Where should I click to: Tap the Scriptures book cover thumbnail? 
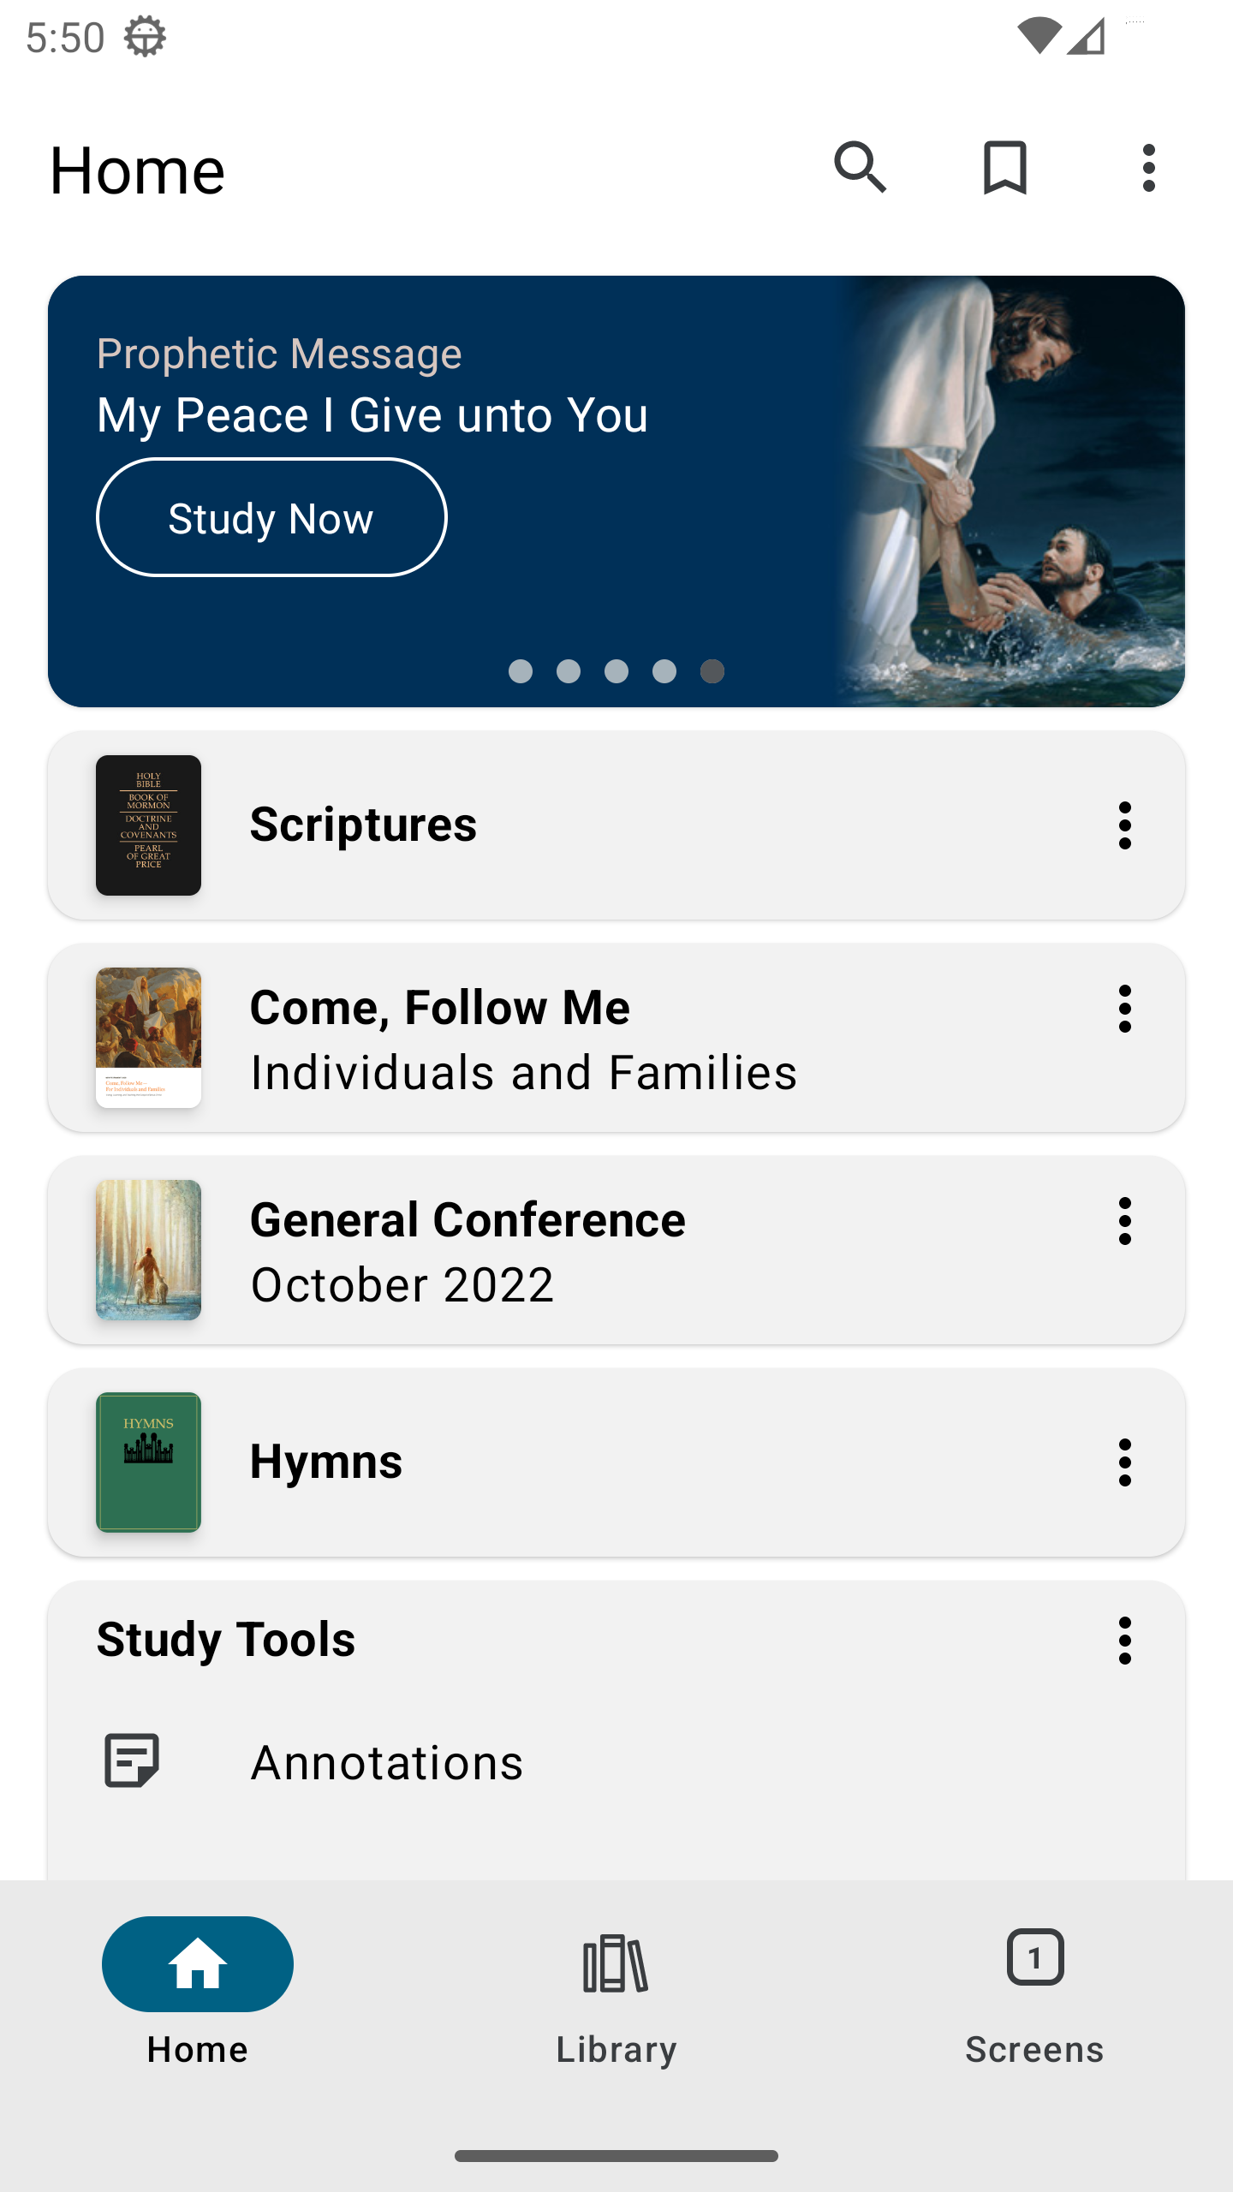[x=148, y=825]
